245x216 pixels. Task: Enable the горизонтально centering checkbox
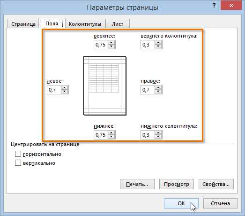coord(18,154)
